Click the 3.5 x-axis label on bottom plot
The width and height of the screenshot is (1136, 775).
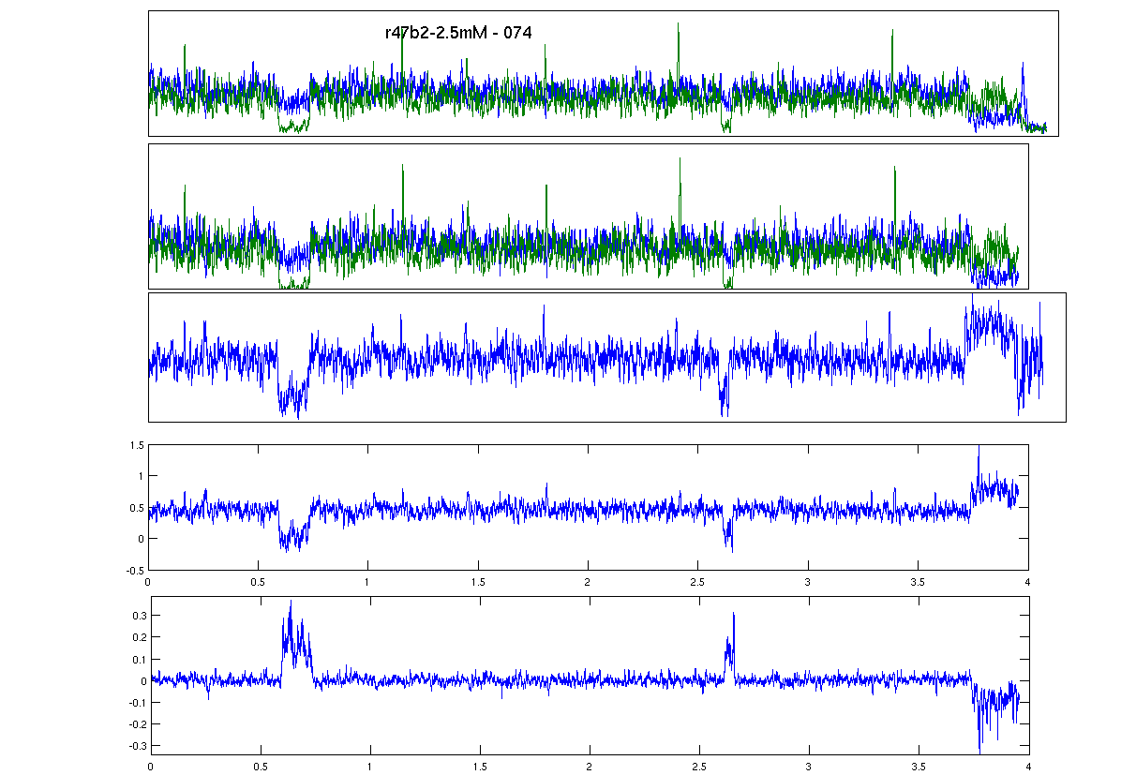pyautogui.click(x=919, y=766)
